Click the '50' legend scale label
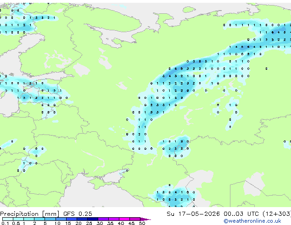Viewport: 291px width, 225px height. click(142, 223)
